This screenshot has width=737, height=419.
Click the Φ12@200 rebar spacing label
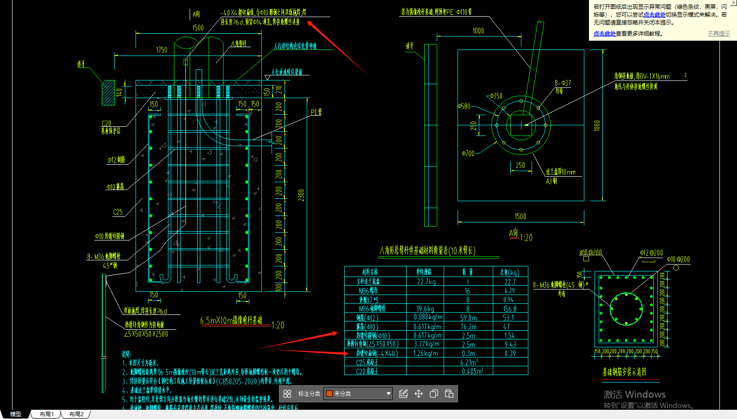[651, 253]
